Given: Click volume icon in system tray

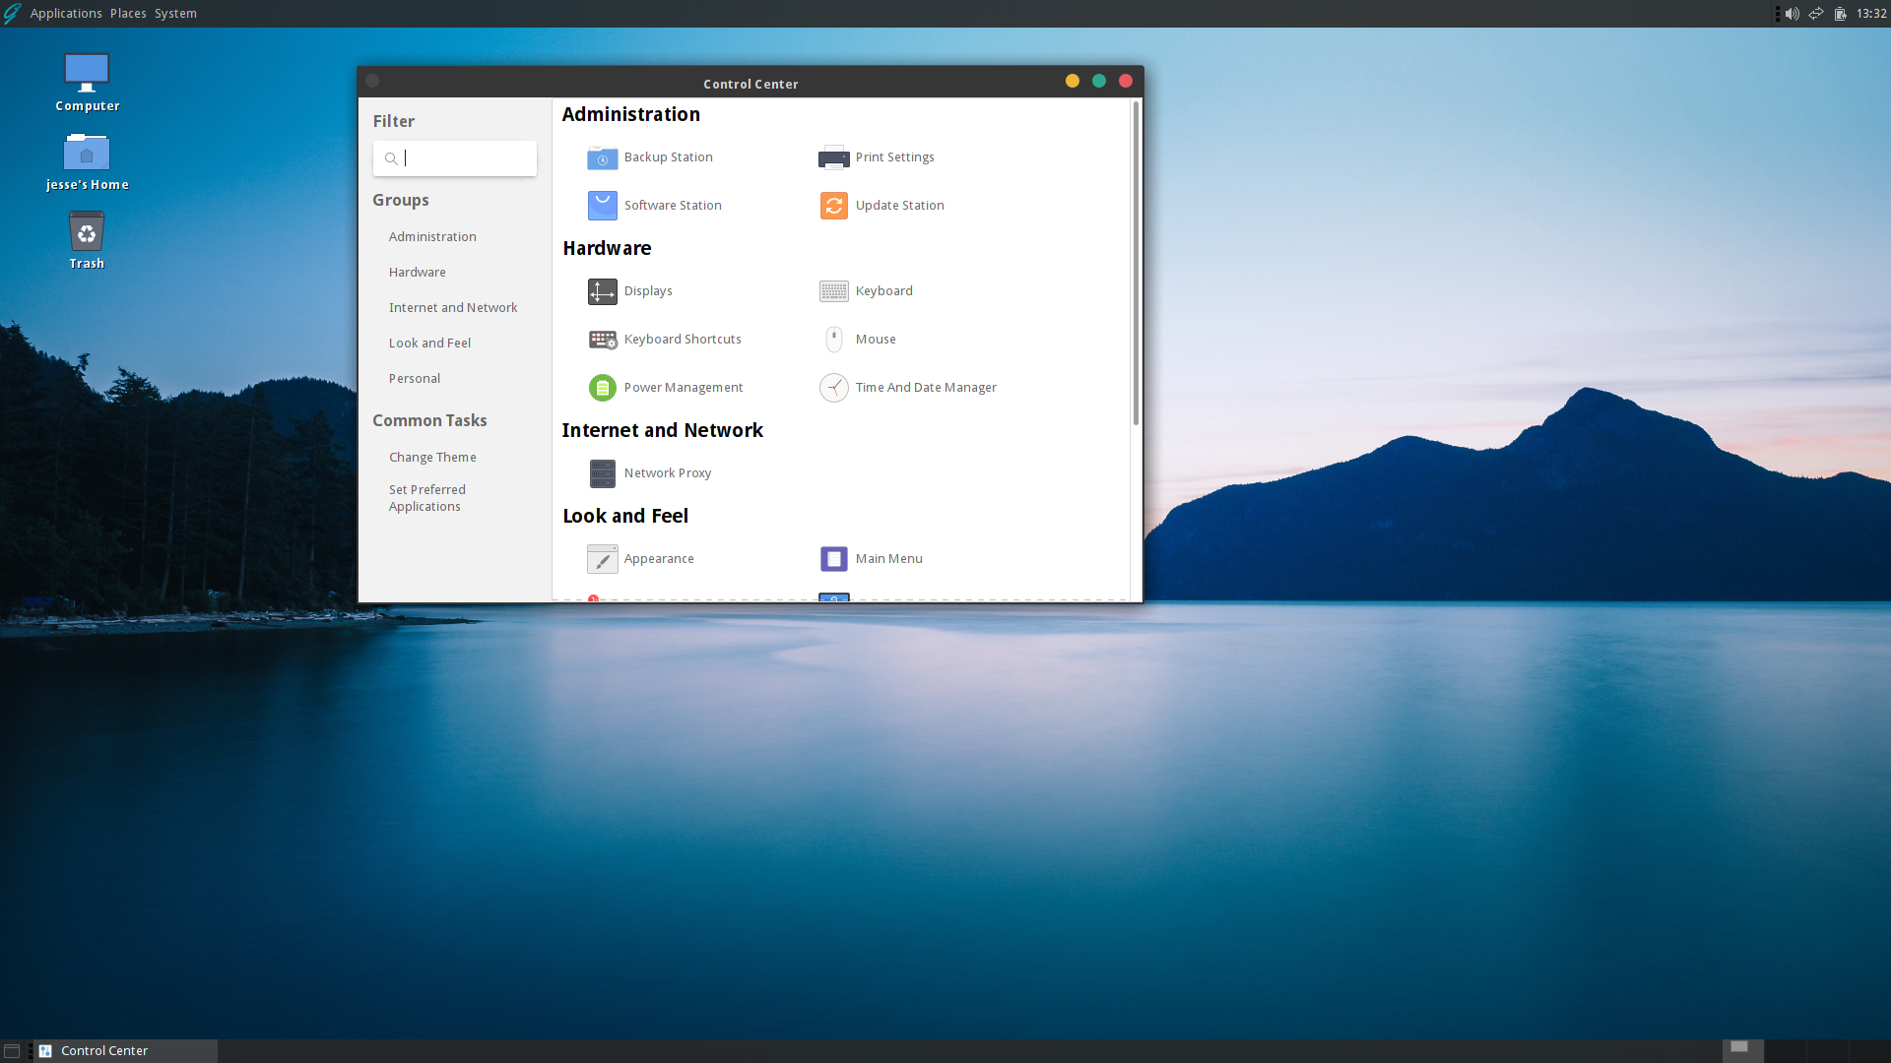Looking at the screenshot, I should point(1792,14).
